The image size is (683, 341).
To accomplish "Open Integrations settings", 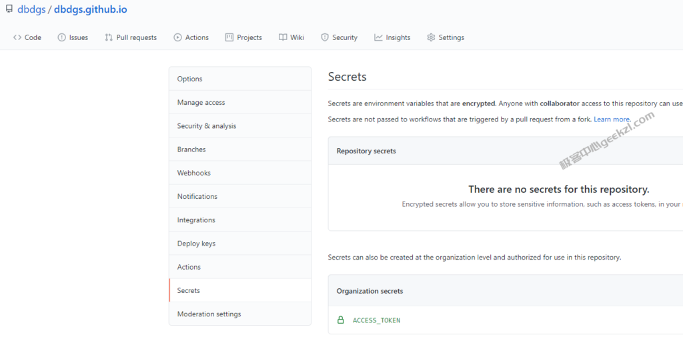I will [240, 220].
